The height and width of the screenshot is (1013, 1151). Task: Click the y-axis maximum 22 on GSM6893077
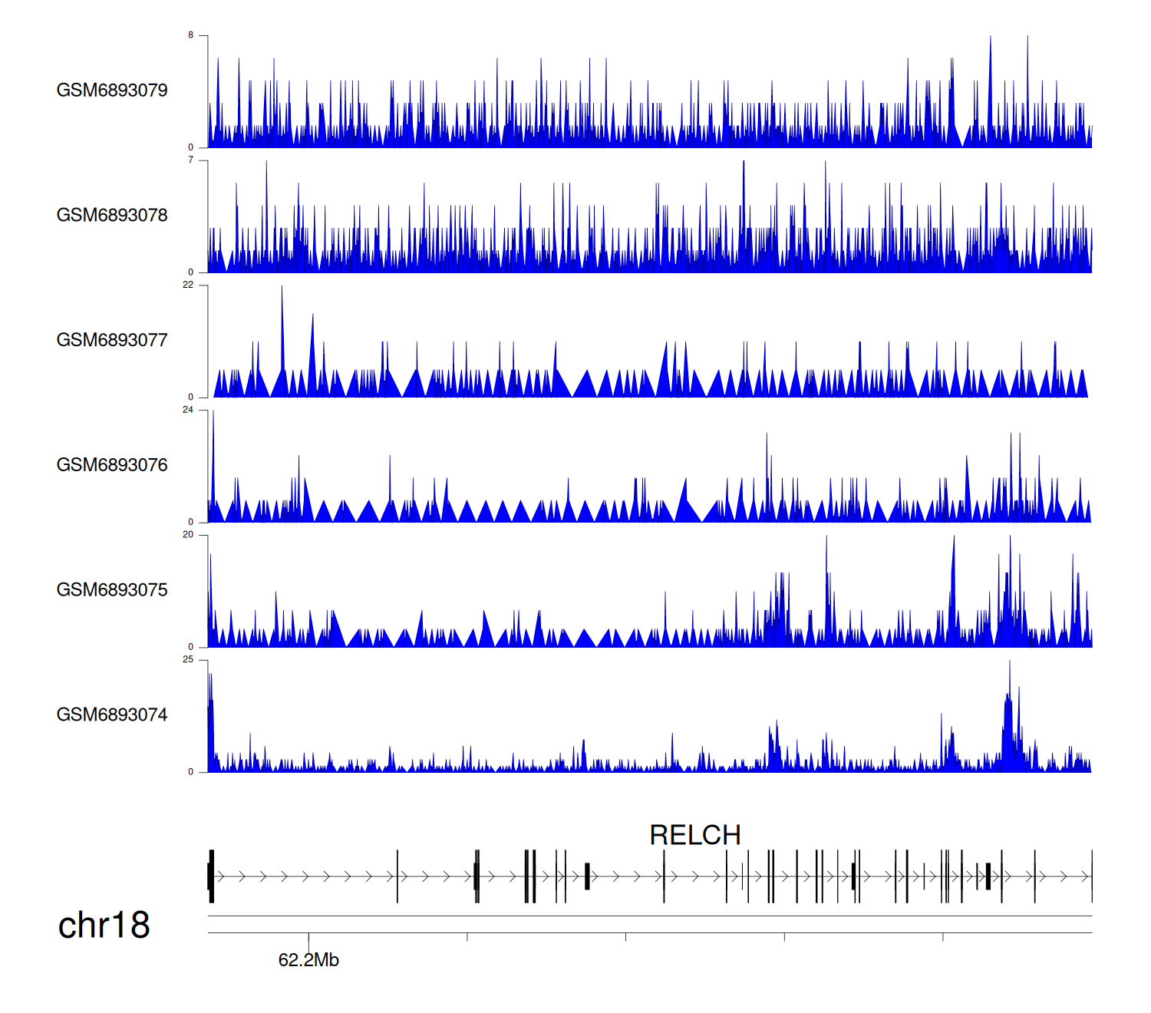point(188,285)
